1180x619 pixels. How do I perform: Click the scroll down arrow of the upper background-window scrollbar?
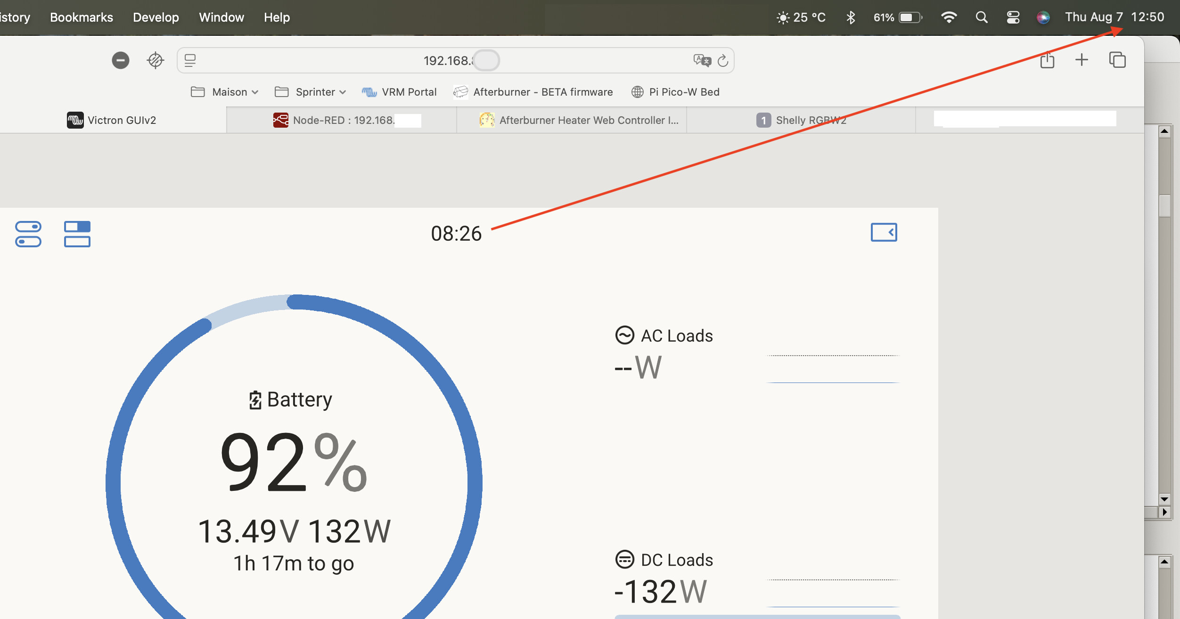pos(1164,499)
